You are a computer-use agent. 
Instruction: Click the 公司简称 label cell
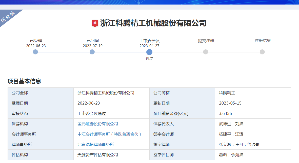pyautogui.click(x=182, y=93)
